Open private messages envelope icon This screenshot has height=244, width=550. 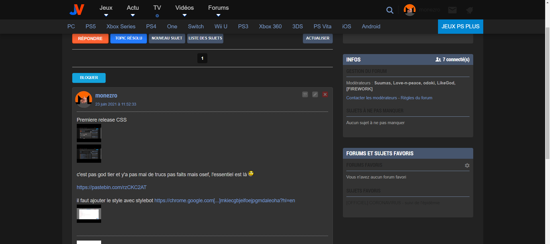[452, 10]
